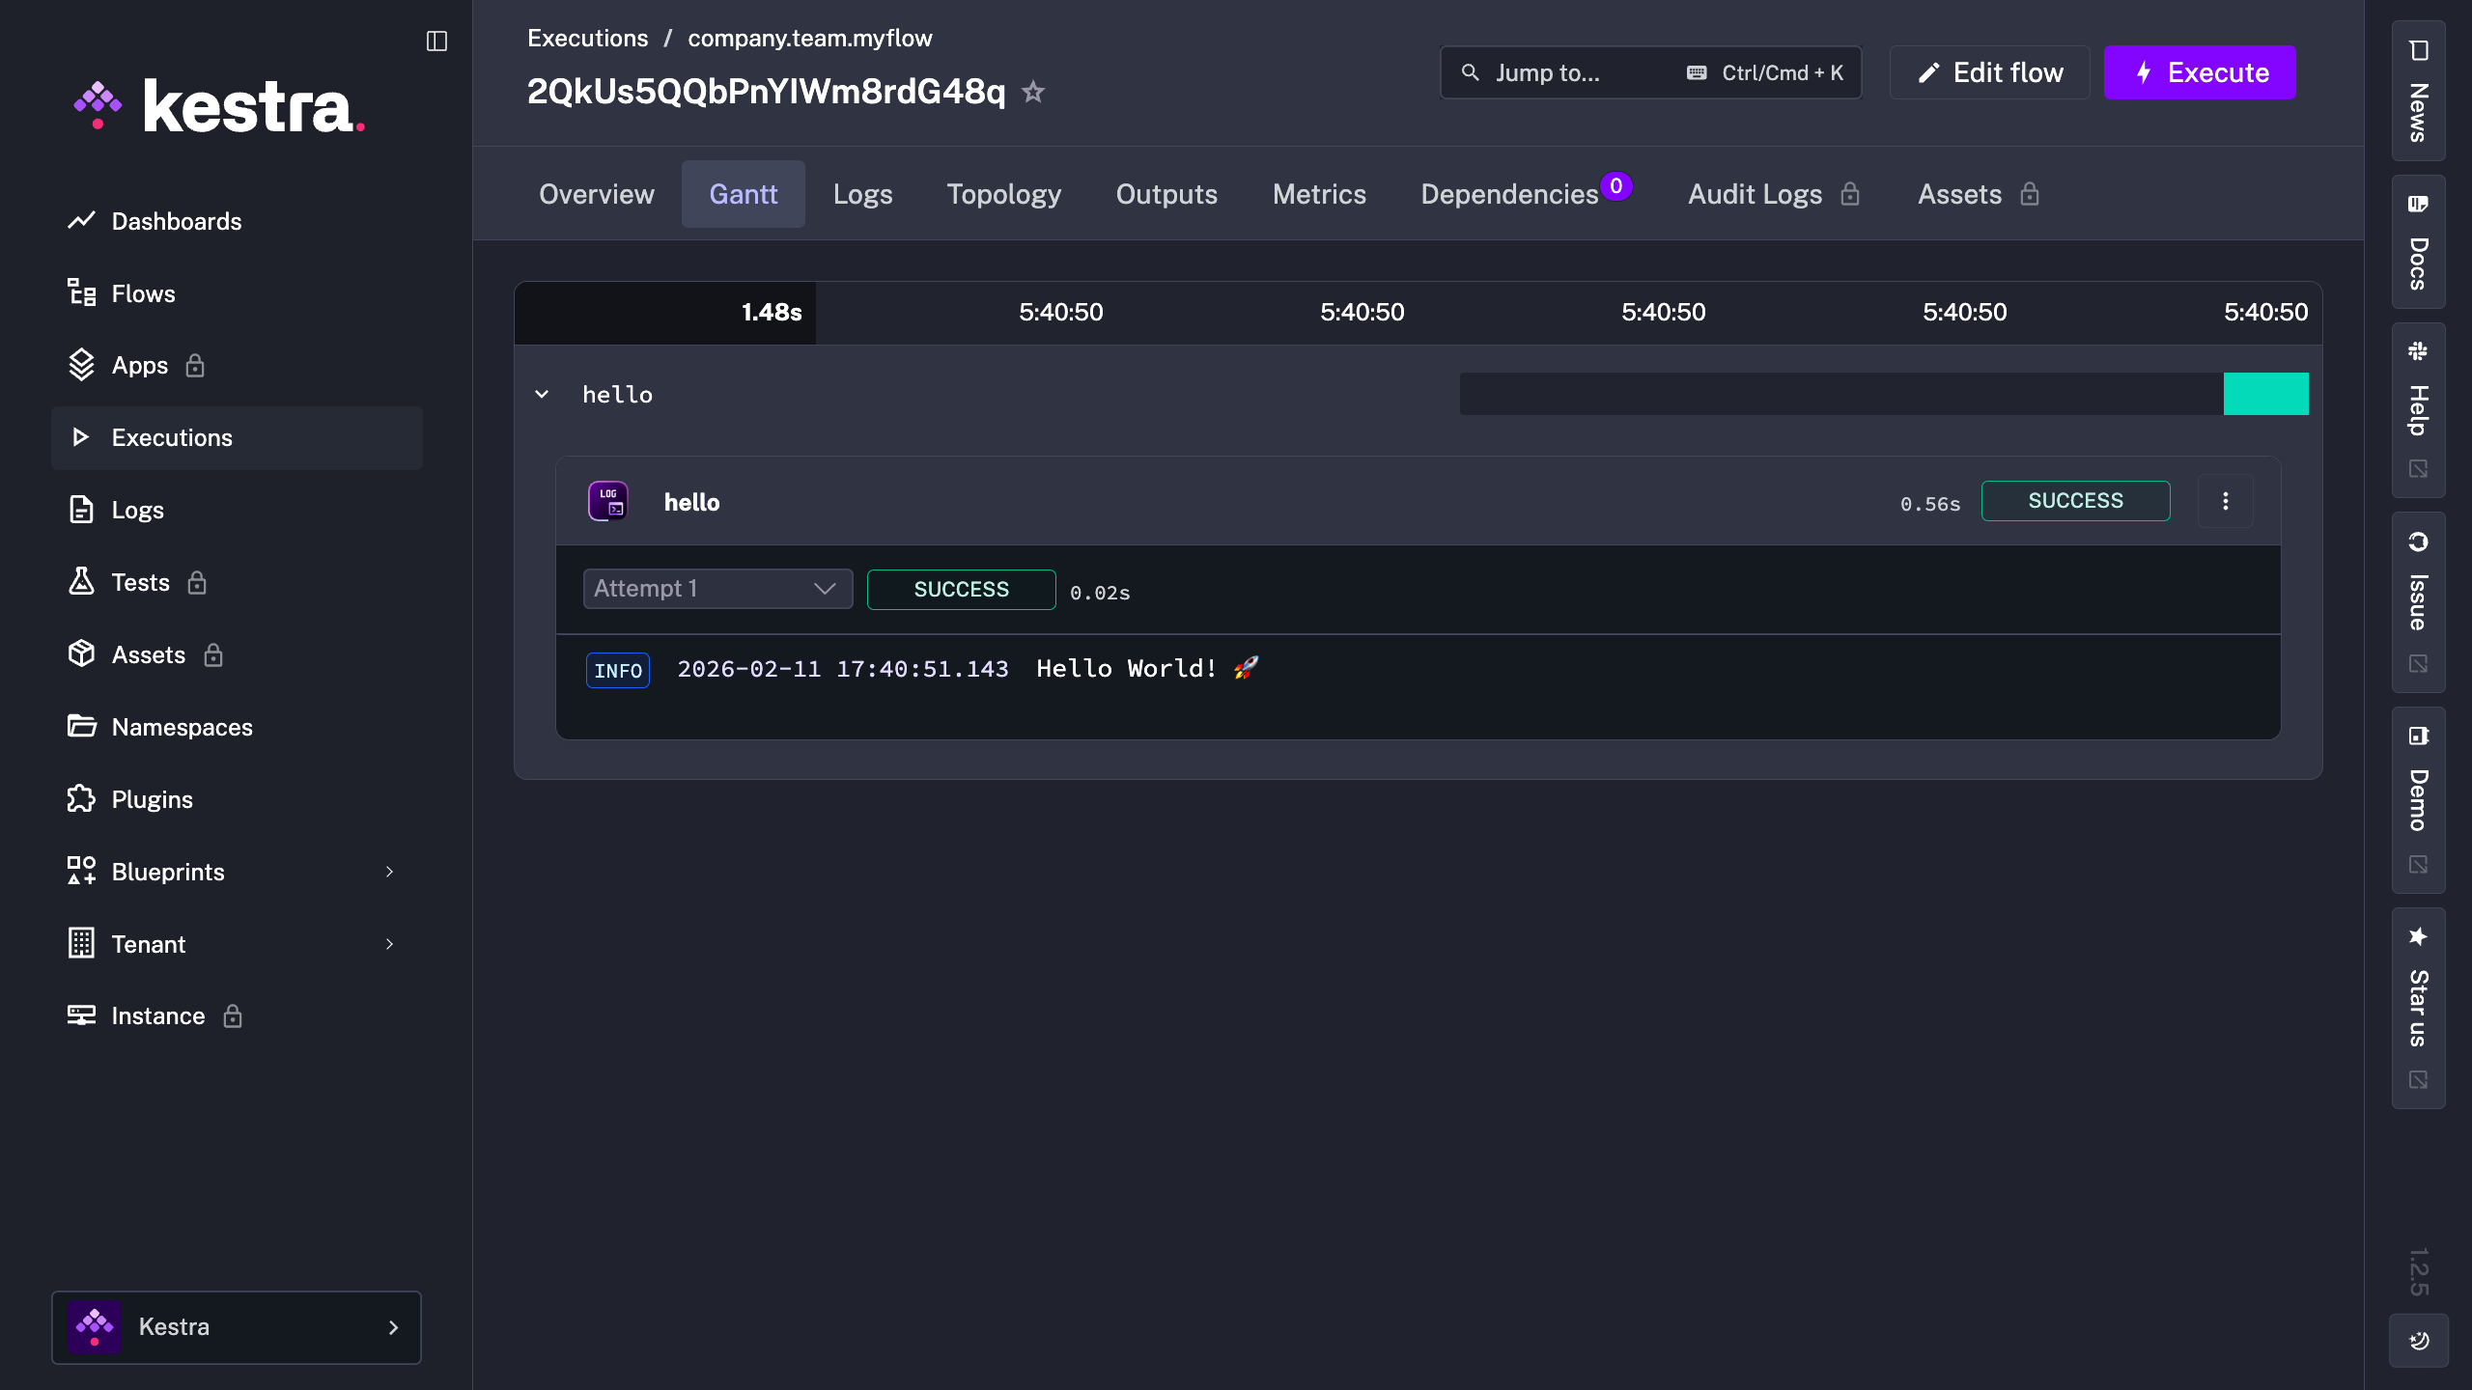Open the hello task three-dot menu
Viewport: 2472px width, 1390px height.
pos(2225,501)
